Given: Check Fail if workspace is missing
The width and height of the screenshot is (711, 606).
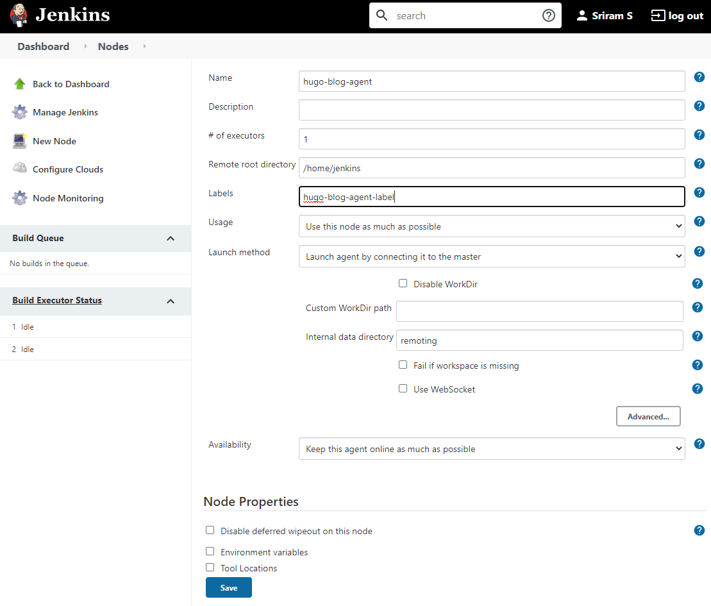Looking at the screenshot, I should click(403, 365).
